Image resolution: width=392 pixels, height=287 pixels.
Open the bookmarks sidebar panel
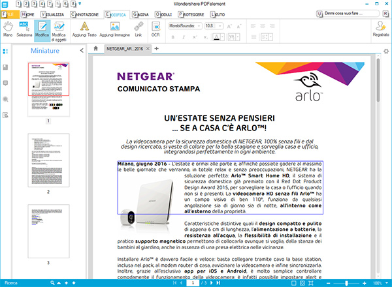[x=5, y=67]
